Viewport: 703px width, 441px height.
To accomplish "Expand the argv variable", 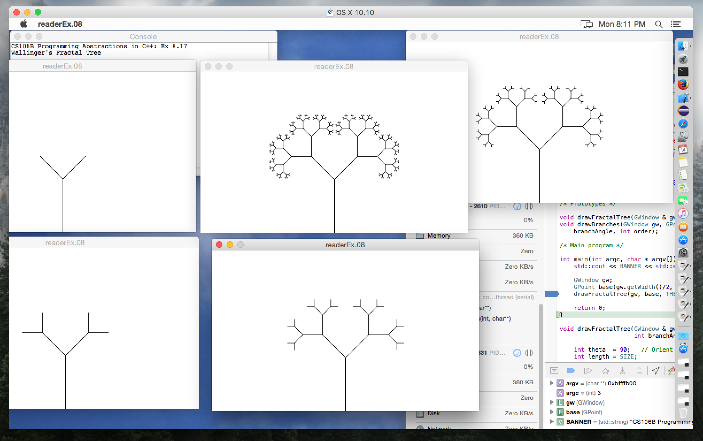I will (x=551, y=383).
